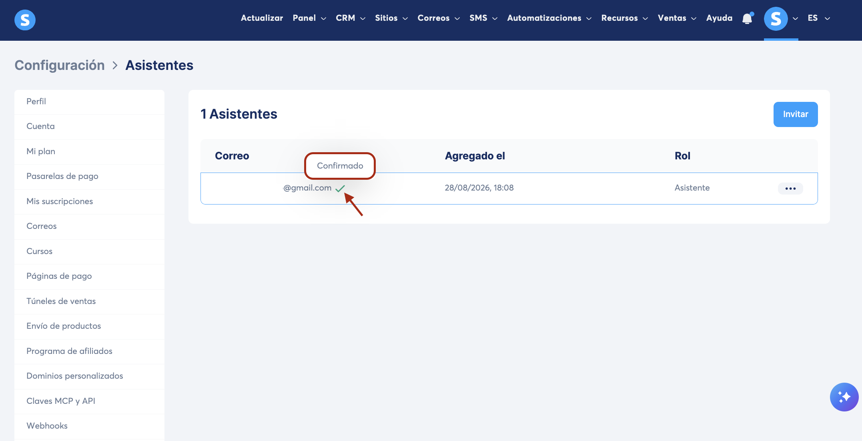
Task: Expand the Automatizaciones menu
Action: pyautogui.click(x=549, y=18)
